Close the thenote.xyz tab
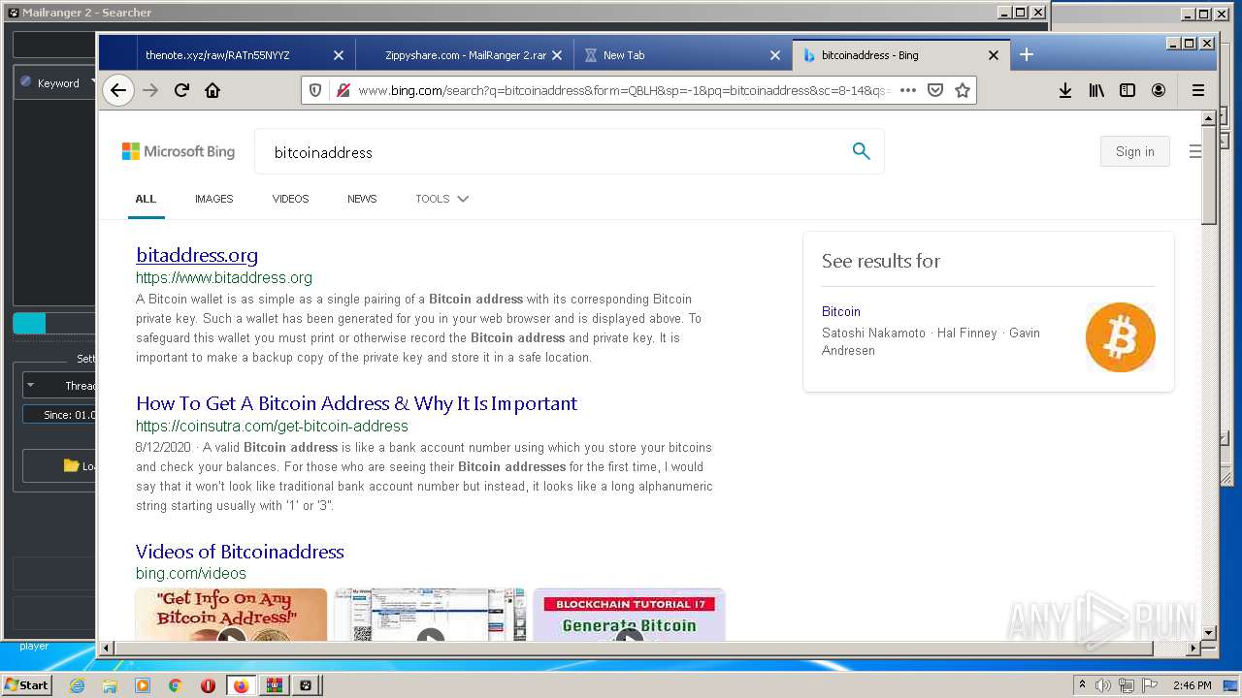 (339, 55)
